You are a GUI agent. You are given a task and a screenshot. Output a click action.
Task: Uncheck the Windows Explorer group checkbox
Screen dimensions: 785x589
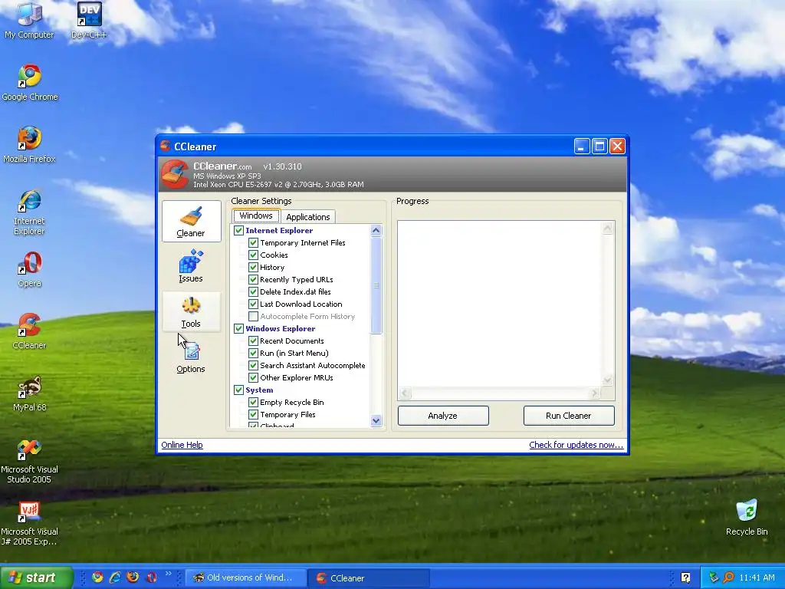coord(239,328)
